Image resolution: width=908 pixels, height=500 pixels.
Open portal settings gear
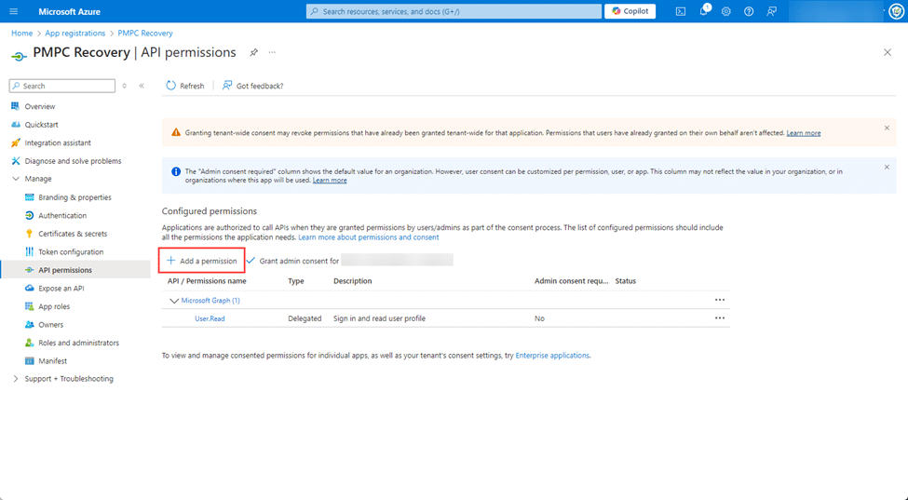[726, 11]
